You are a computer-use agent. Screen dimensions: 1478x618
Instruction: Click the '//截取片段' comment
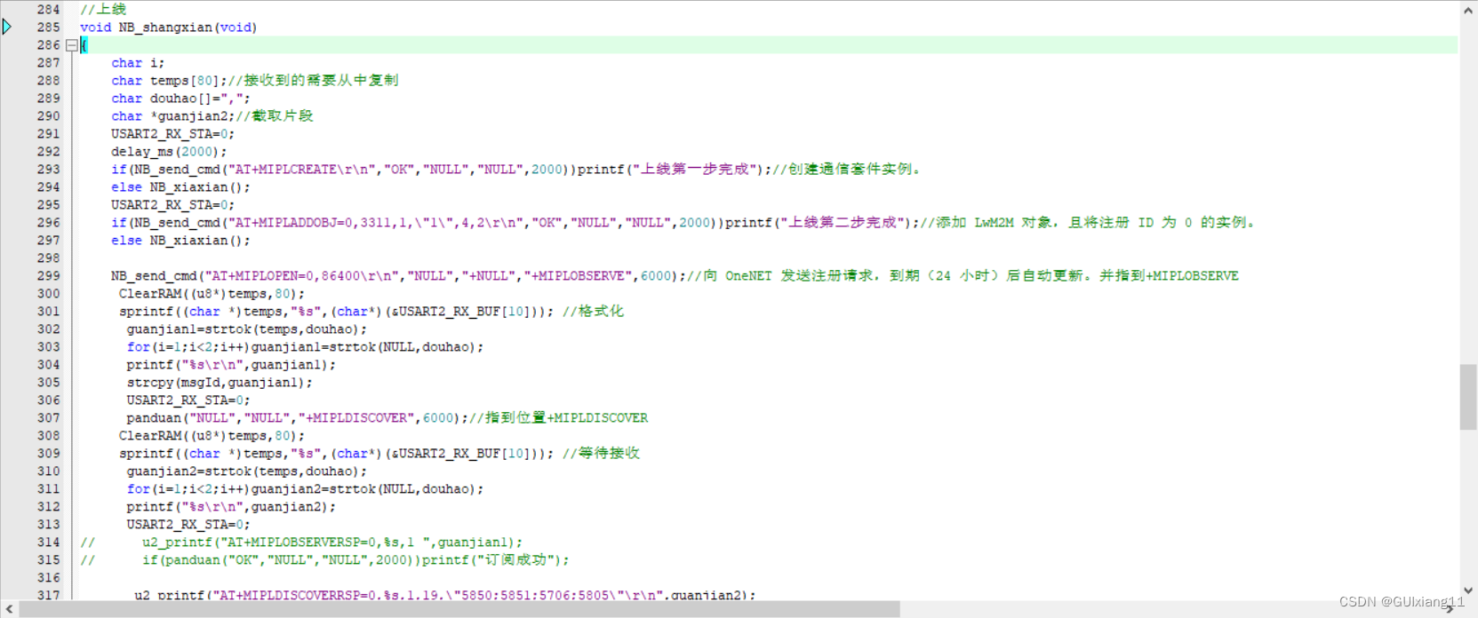[x=275, y=116]
